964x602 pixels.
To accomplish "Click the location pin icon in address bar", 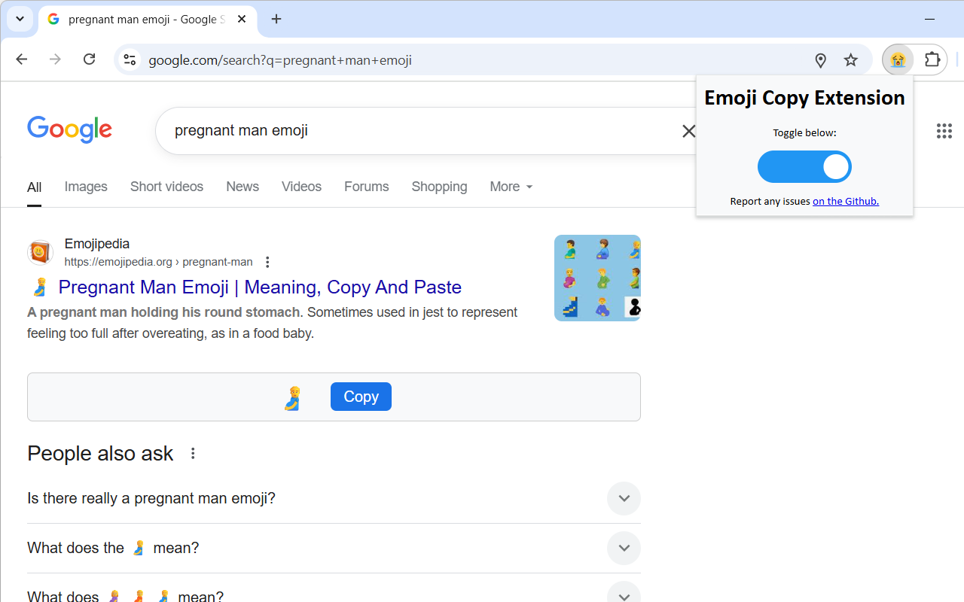I will [x=821, y=60].
